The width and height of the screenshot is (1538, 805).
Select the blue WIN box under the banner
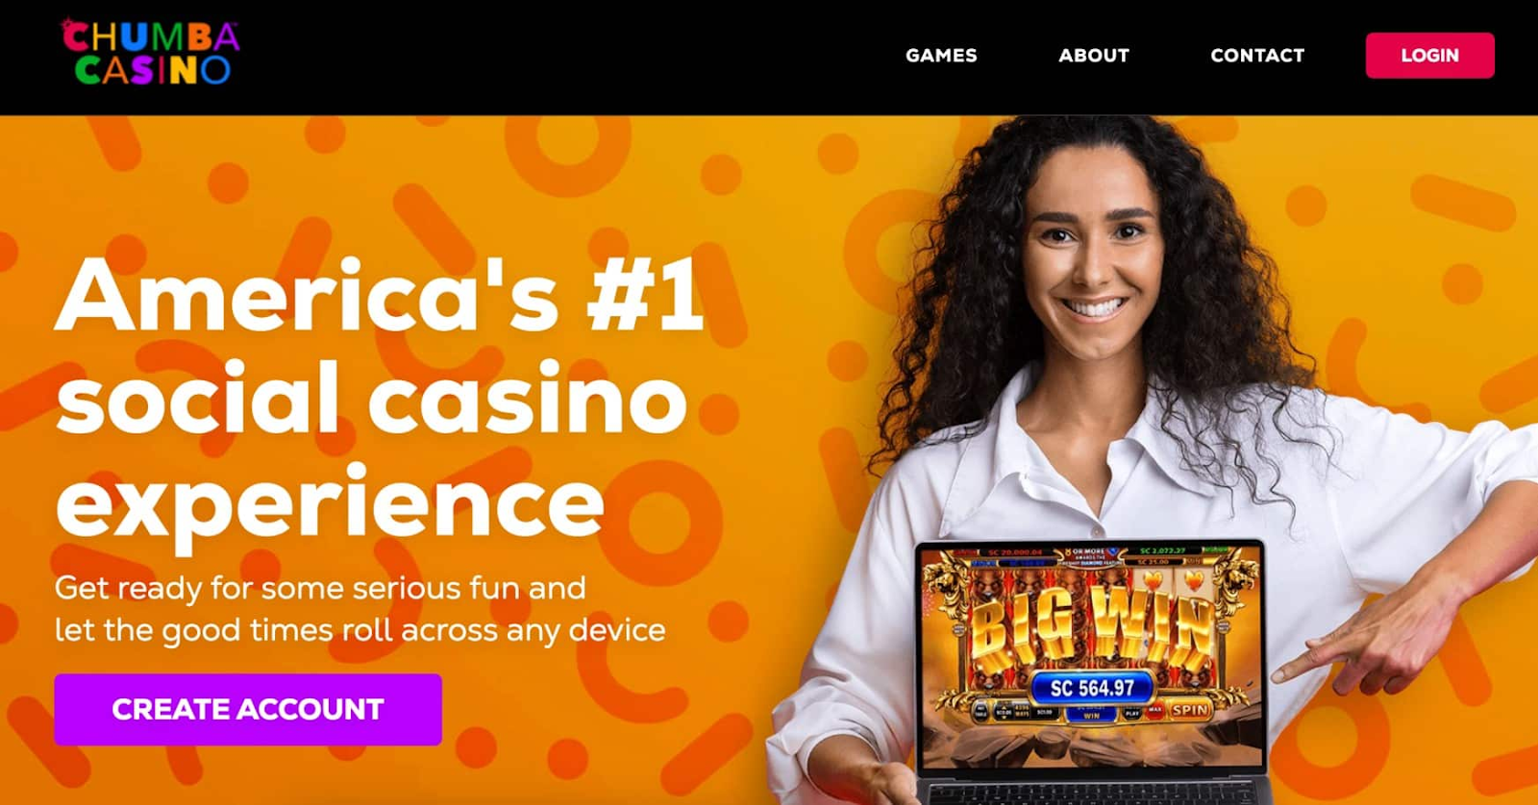point(1091,715)
